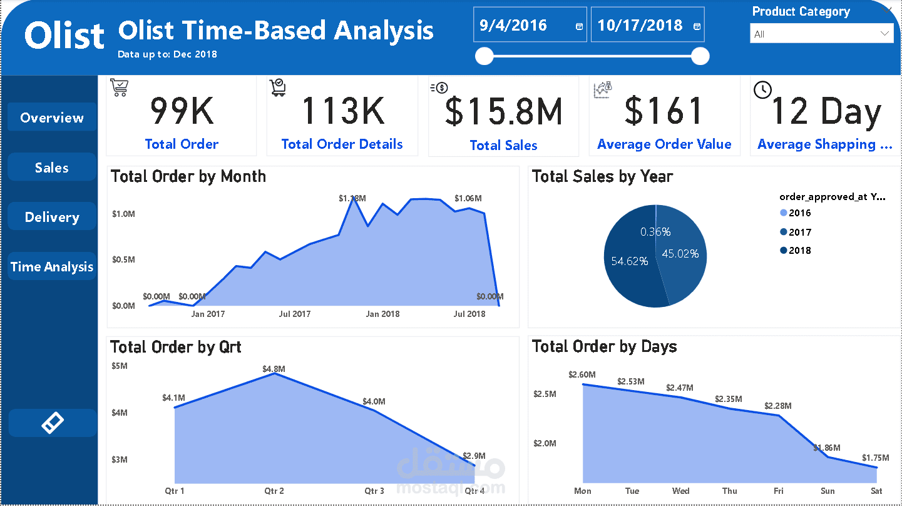
Task: Click the Total Order Details caption
Action: click(342, 144)
